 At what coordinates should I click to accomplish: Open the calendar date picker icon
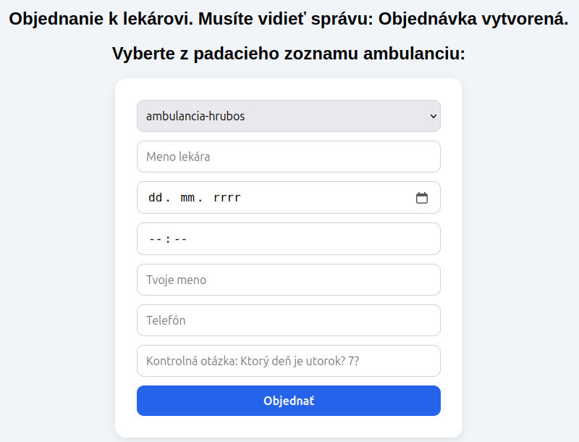[x=422, y=198]
